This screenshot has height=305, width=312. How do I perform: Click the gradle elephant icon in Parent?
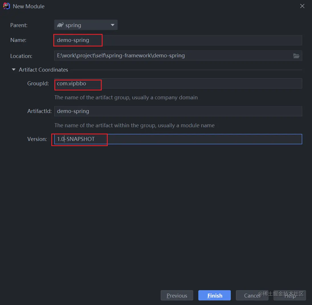coord(60,25)
